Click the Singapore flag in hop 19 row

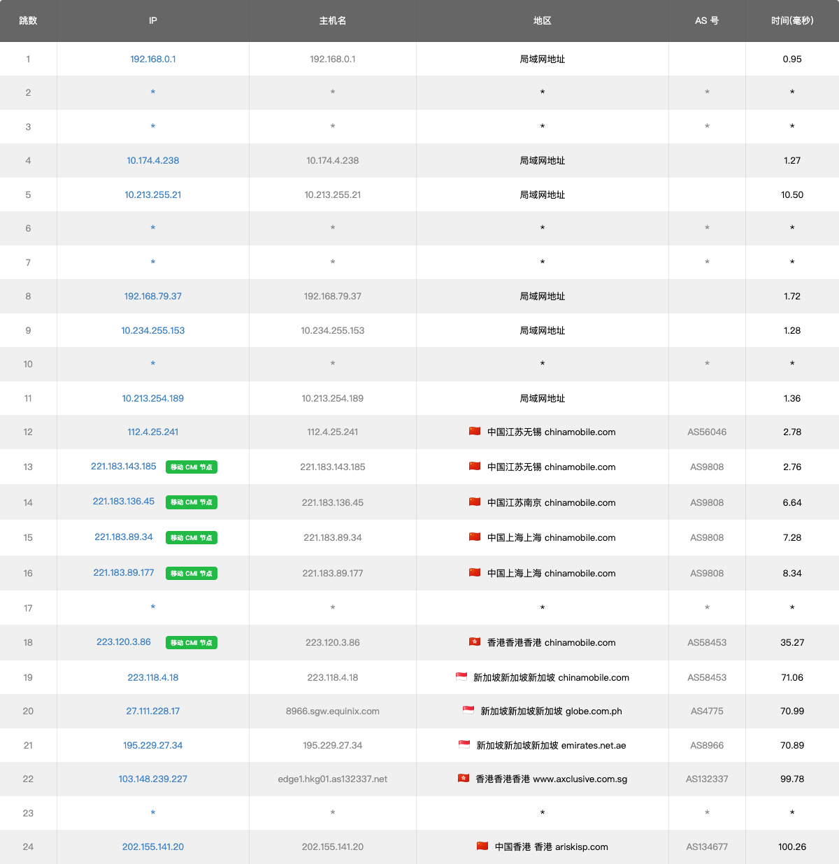point(461,677)
